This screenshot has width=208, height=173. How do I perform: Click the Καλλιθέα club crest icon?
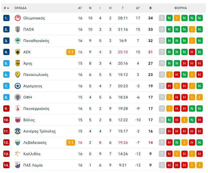[x=18, y=154]
